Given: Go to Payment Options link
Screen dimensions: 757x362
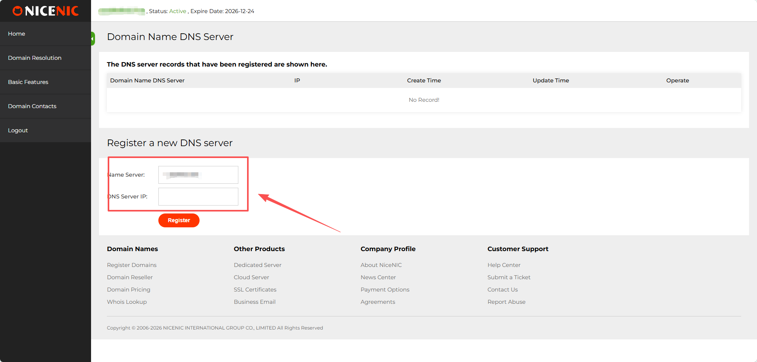Looking at the screenshot, I should coord(385,290).
